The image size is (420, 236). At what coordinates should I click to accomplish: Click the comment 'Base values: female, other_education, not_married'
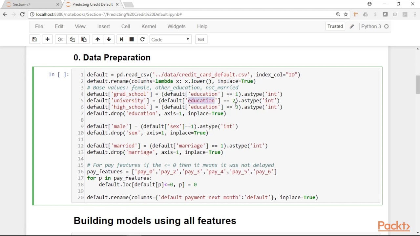click(166, 88)
